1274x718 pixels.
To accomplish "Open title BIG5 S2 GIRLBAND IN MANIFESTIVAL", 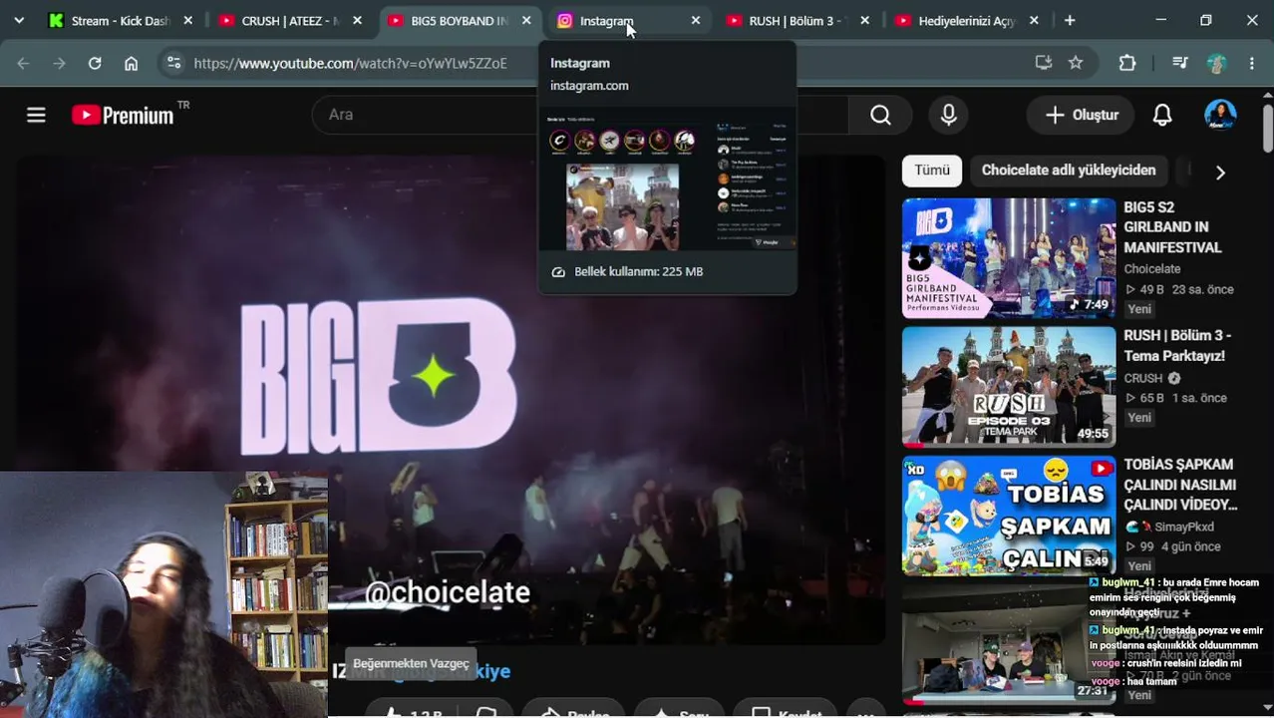I will coord(1173,227).
